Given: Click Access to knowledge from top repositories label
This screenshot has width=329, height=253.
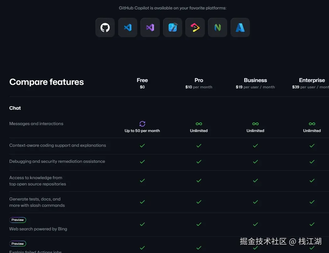Looking at the screenshot, I should click(38, 181).
